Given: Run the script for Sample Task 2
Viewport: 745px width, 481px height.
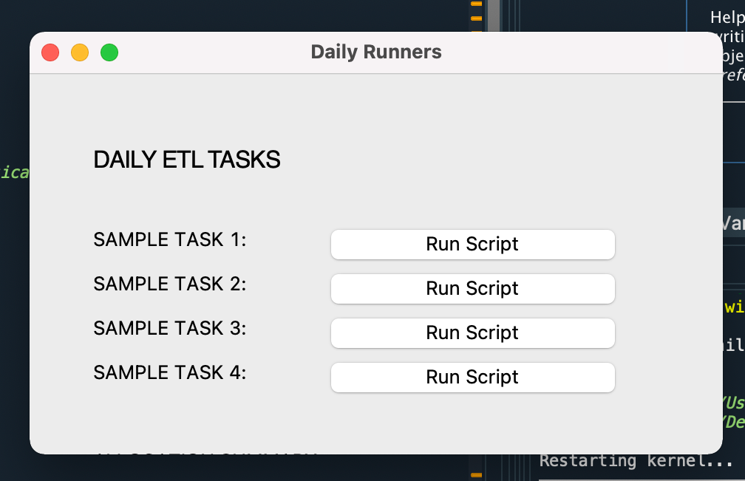Looking at the screenshot, I should pos(473,289).
